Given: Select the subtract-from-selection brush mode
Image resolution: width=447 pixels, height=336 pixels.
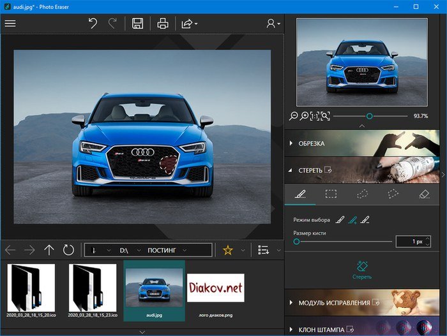Looking at the screenshot, I should [365, 220].
